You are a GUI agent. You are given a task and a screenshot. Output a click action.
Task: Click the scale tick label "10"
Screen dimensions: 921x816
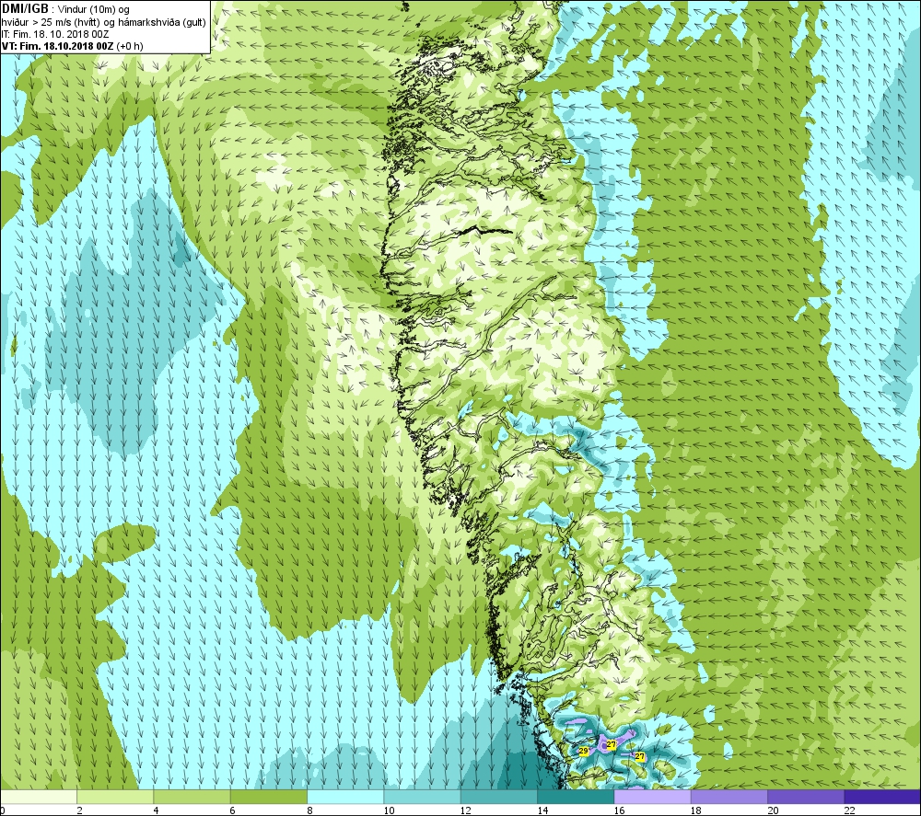click(x=389, y=810)
